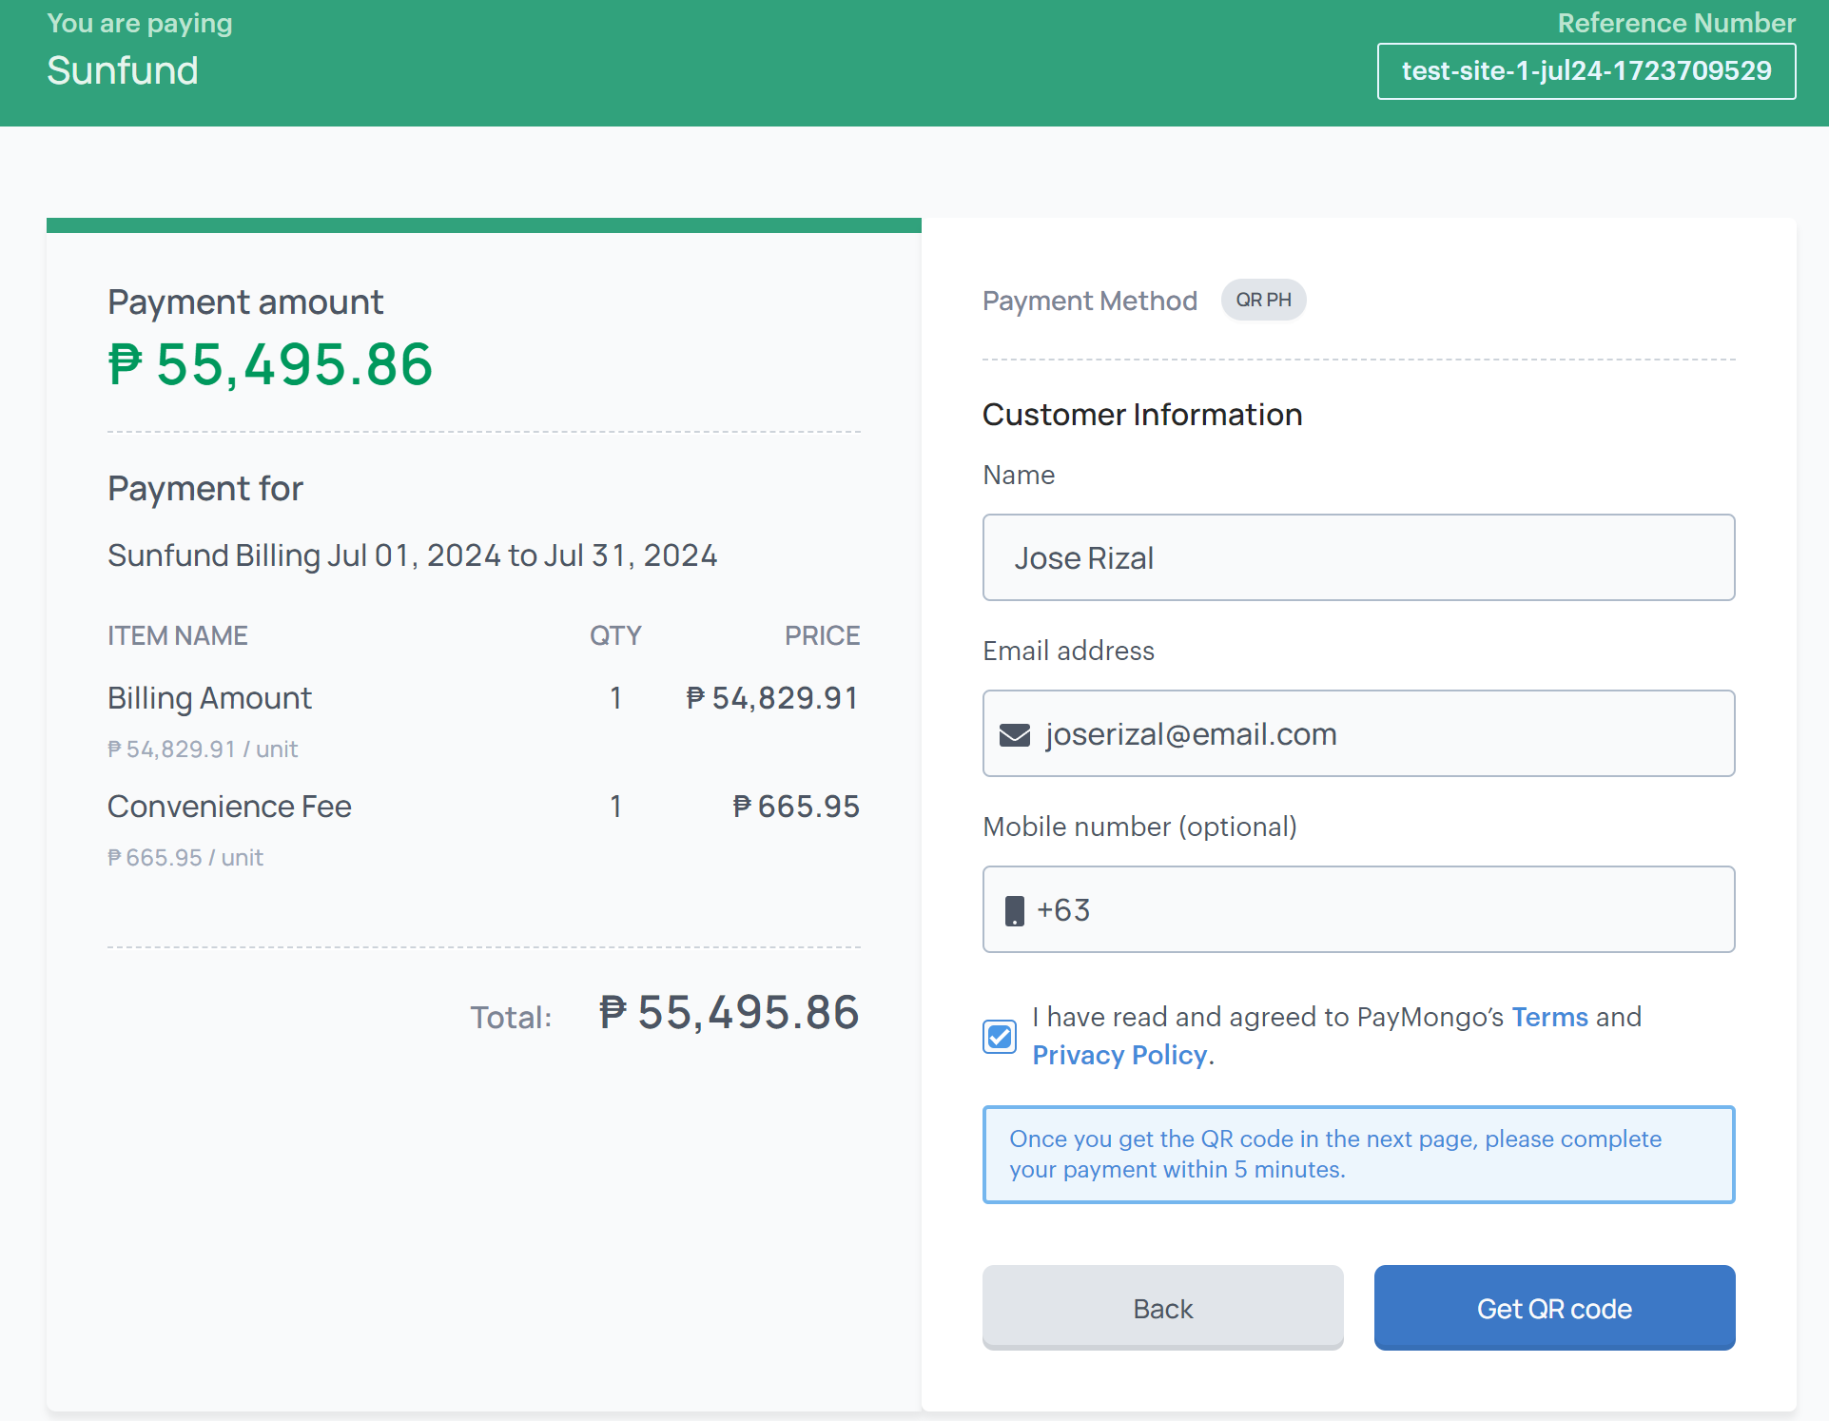Click the Get QR code button
Viewport: 1829px width, 1421px height.
(1555, 1308)
